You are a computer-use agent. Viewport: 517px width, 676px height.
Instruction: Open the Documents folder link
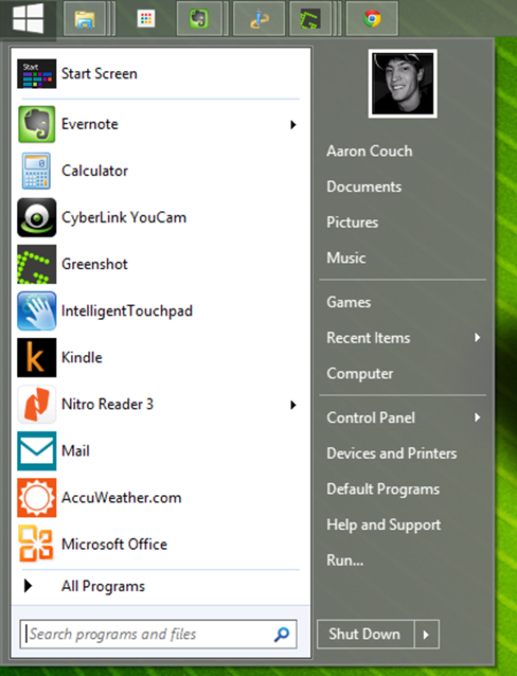click(364, 187)
